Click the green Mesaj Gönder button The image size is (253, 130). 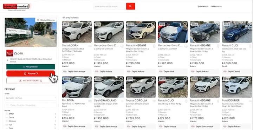(x=31, y=67)
